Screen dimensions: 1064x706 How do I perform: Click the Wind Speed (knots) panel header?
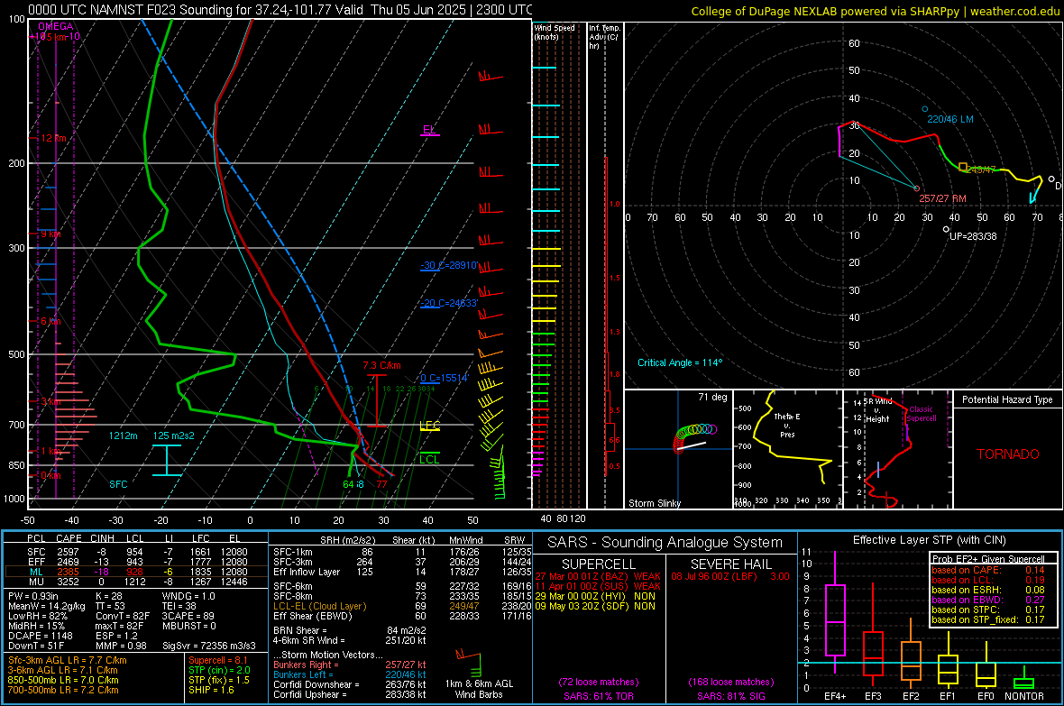coord(555,32)
